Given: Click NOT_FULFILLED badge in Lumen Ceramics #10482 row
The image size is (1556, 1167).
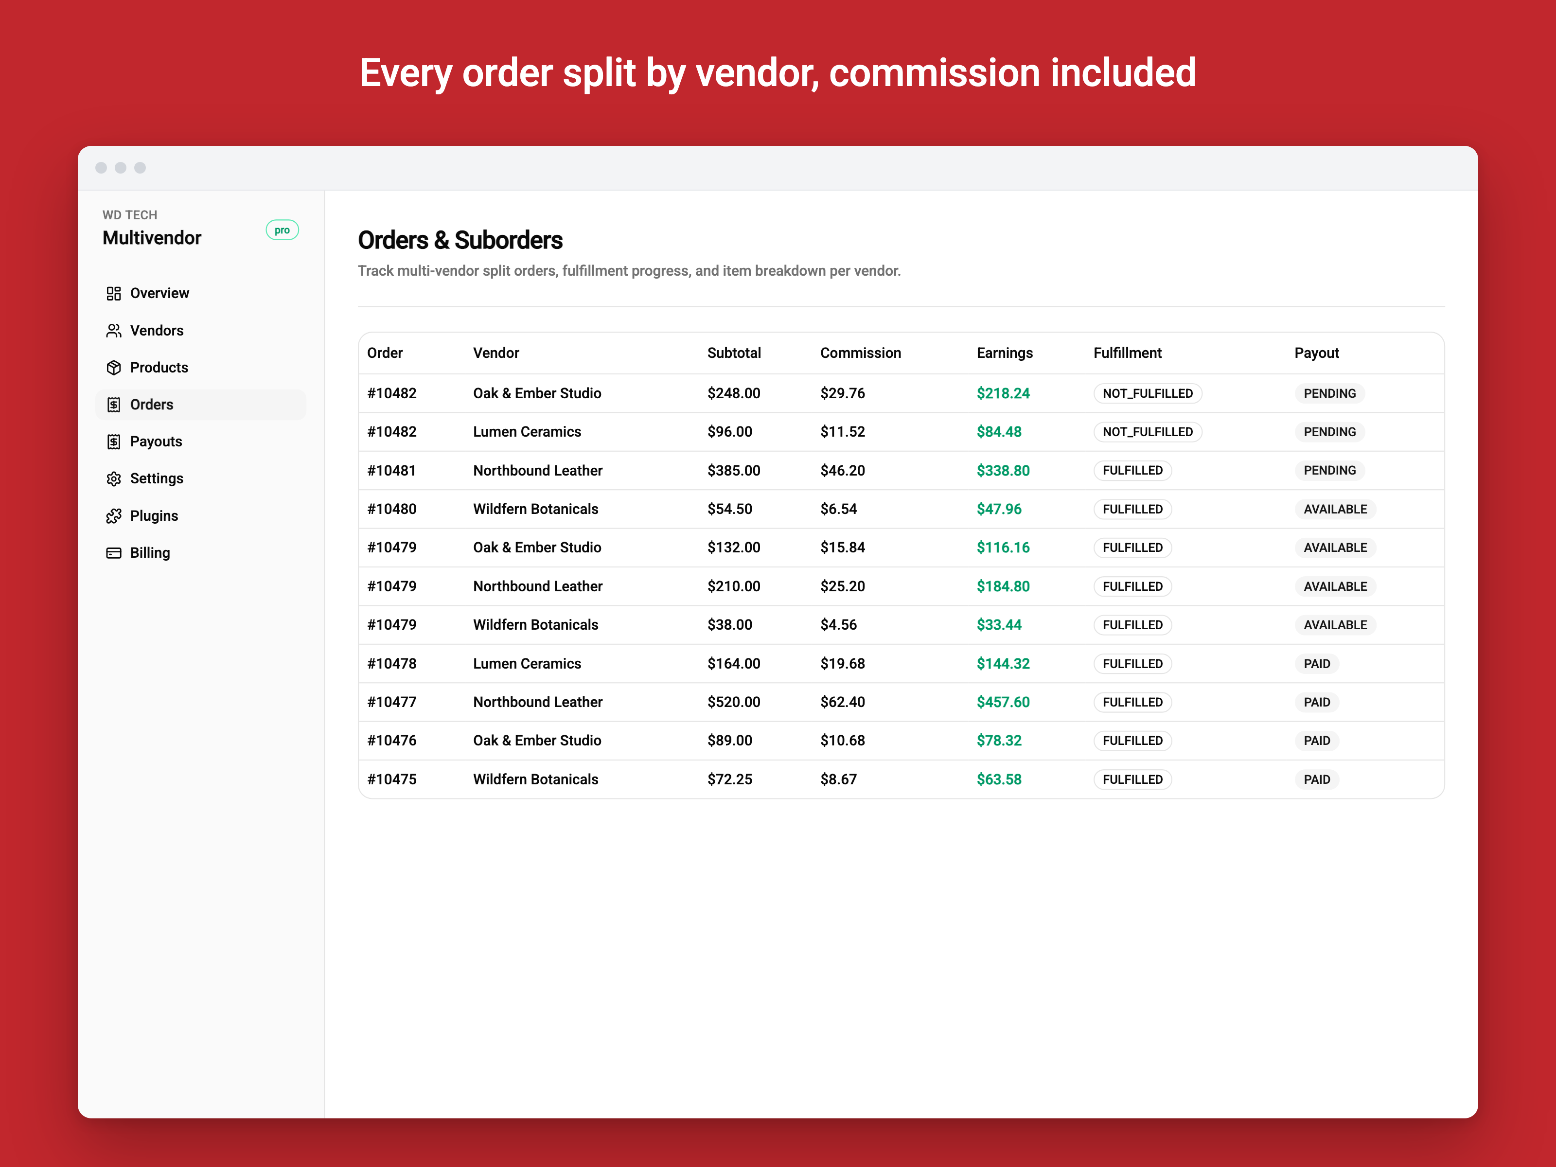Looking at the screenshot, I should (x=1147, y=432).
